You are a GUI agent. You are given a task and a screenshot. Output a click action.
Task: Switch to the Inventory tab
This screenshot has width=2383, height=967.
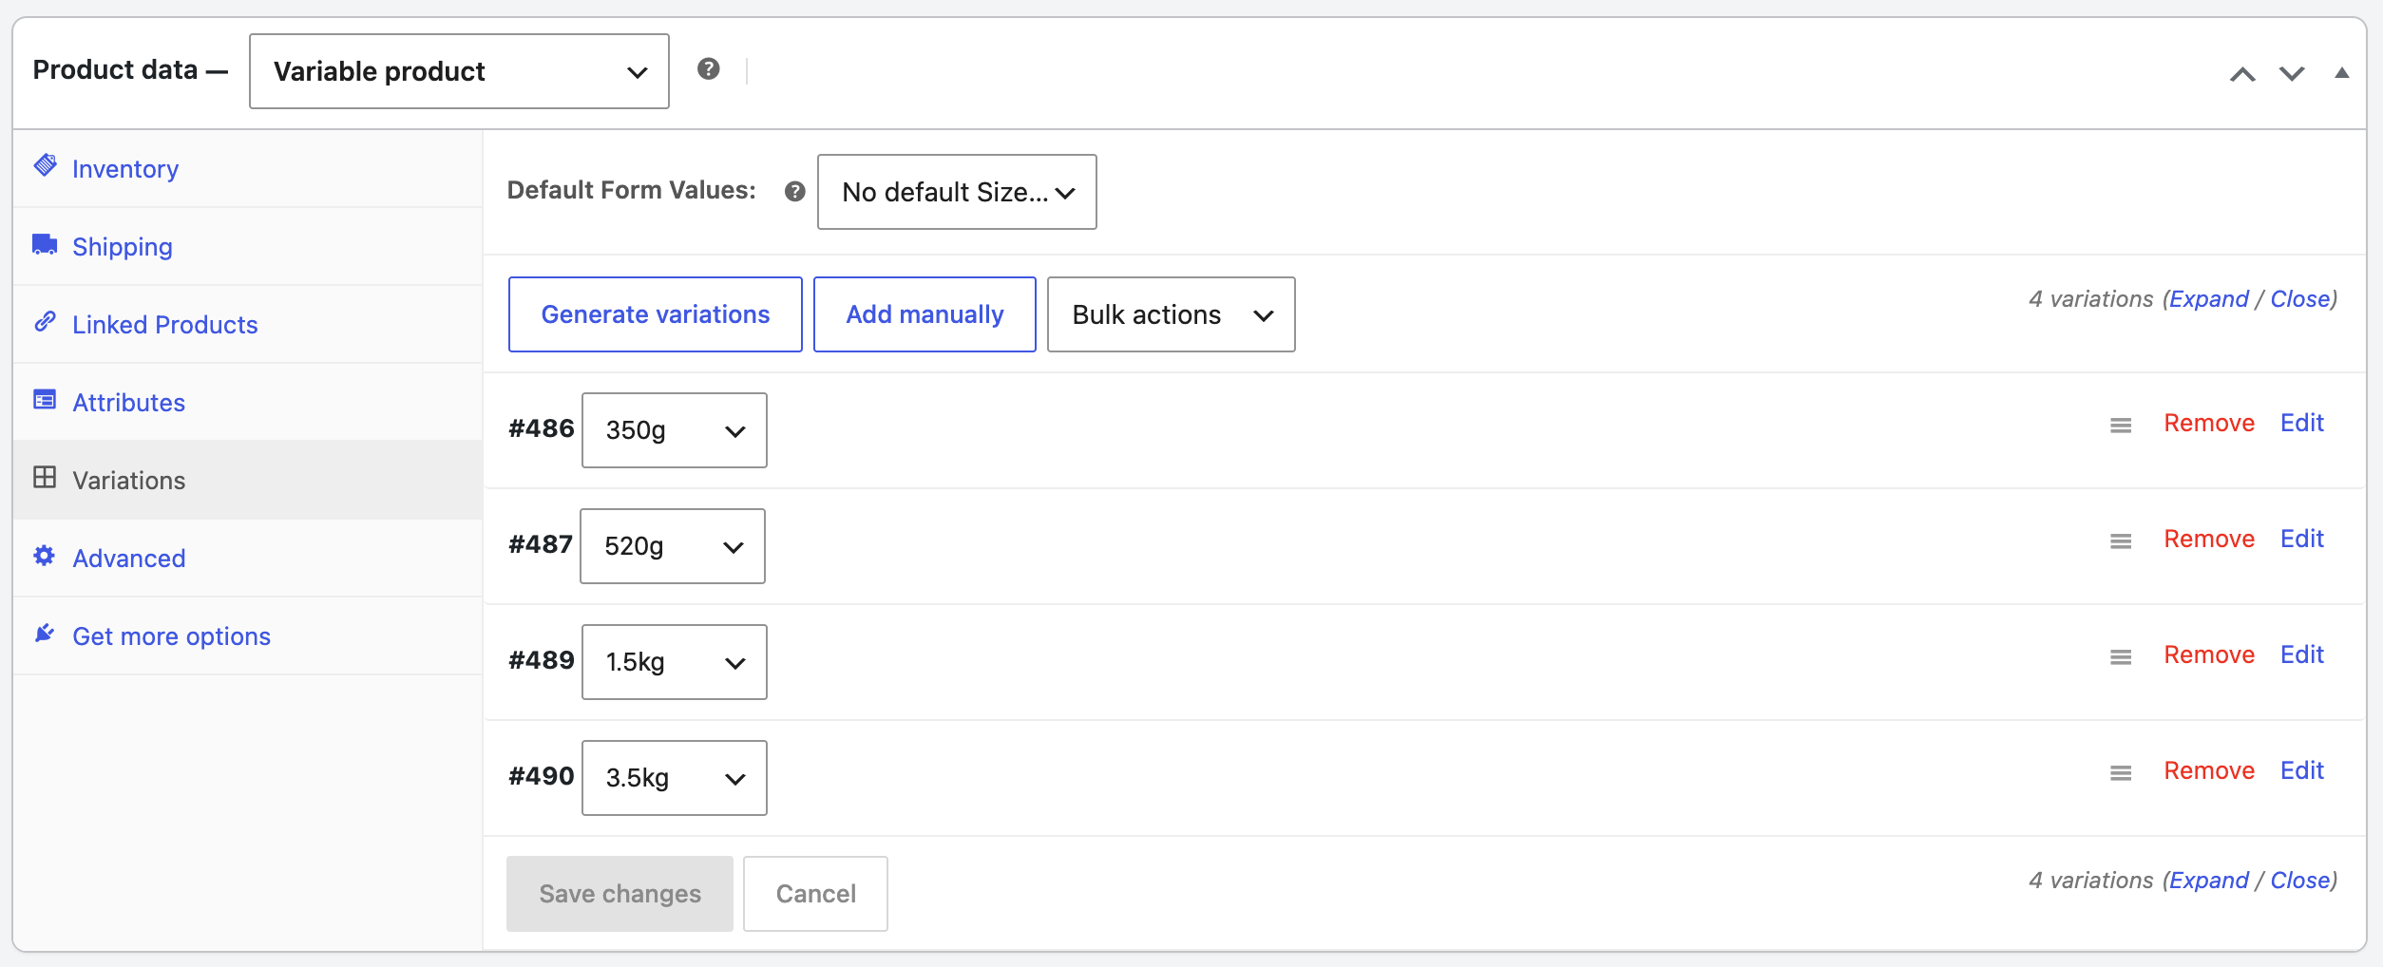point(124,169)
